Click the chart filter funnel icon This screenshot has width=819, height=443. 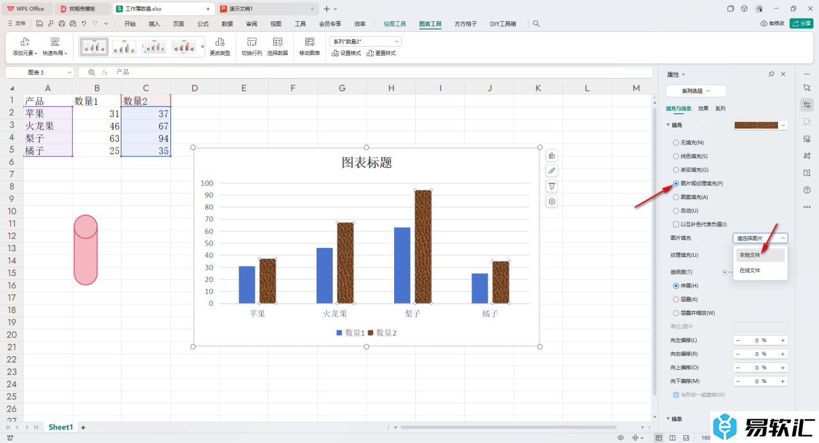click(x=552, y=186)
